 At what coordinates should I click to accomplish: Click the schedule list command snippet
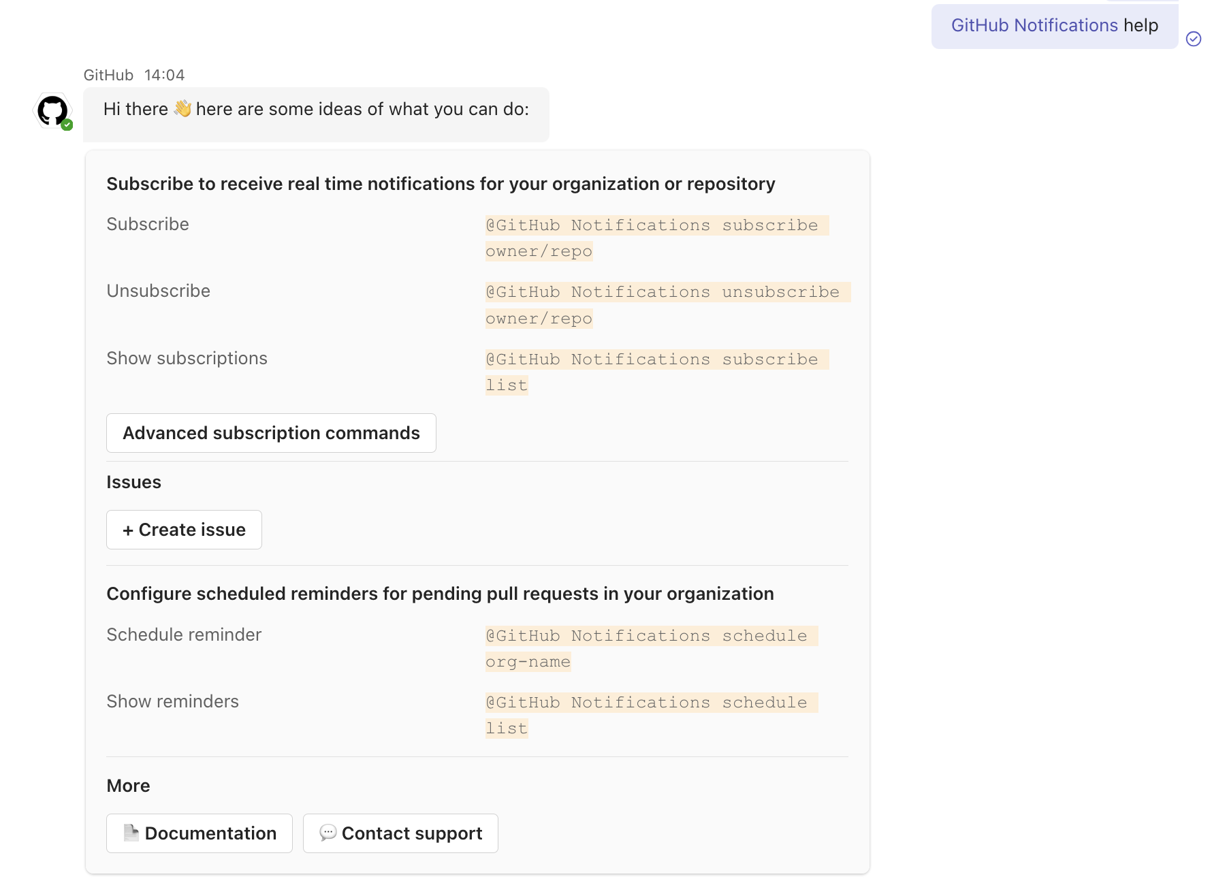(646, 715)
